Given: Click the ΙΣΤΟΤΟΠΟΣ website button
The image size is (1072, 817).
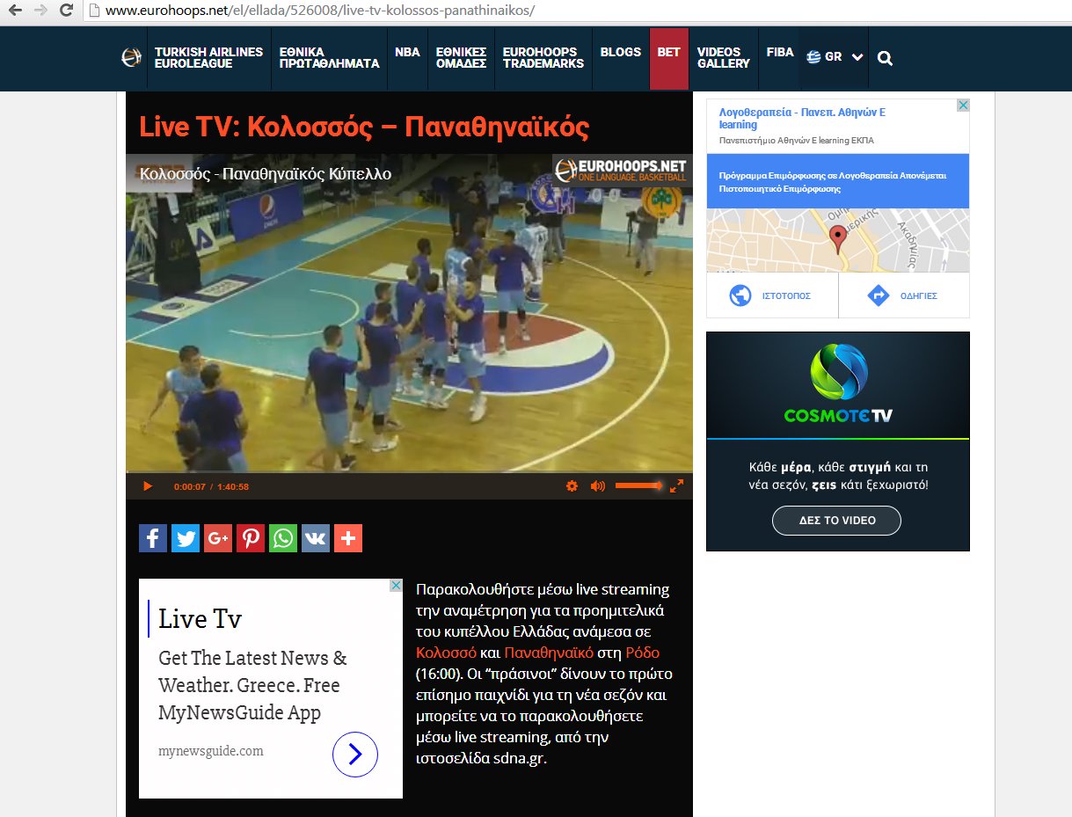Looking at the screenshot, I should click(x=772, y=295).
